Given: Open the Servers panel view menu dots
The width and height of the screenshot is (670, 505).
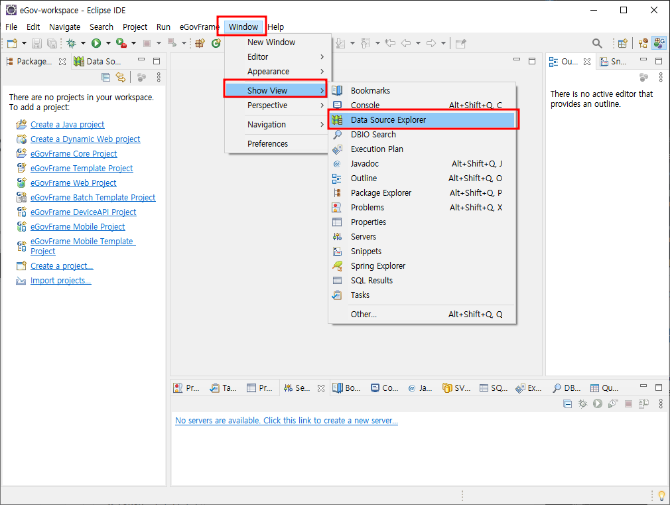Looking at the screenshot, I should click(x=661, y=403).
